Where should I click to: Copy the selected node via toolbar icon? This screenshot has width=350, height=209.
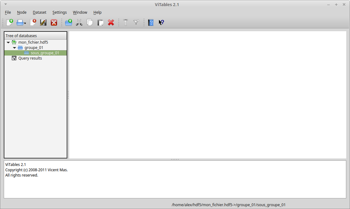point(90,22)
